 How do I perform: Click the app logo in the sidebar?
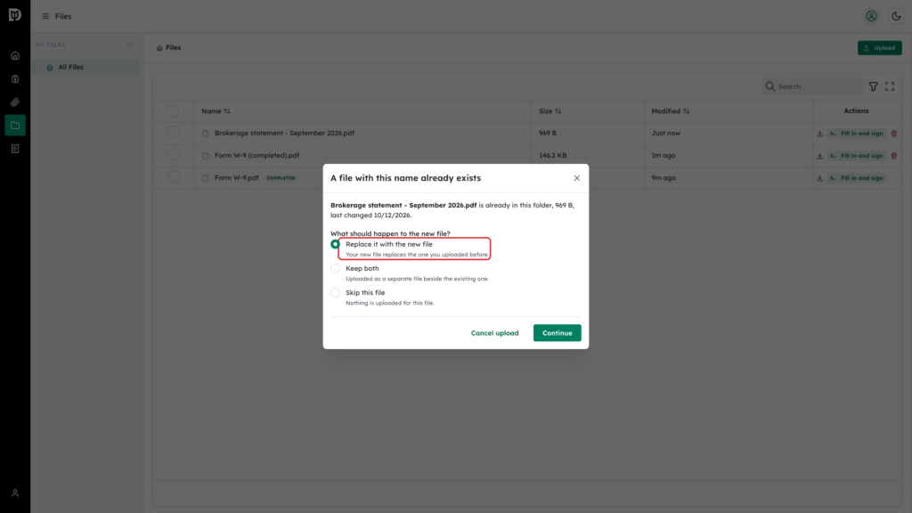point(15,15)
